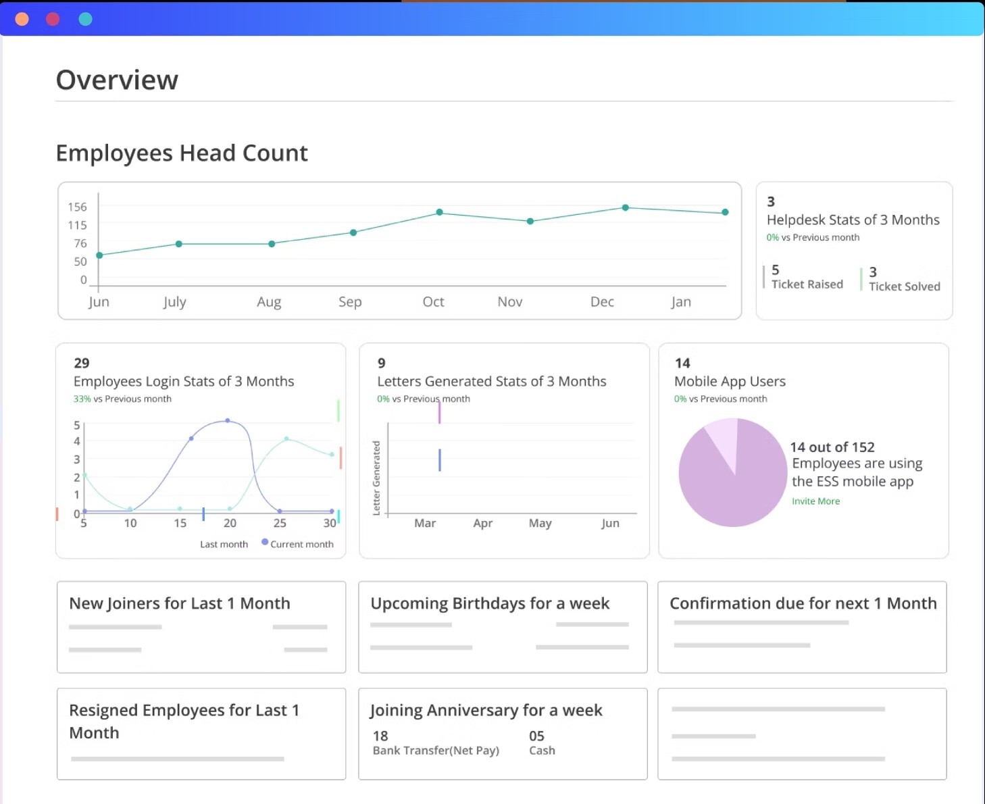Click the Current month legend dot

click(265, 543)
